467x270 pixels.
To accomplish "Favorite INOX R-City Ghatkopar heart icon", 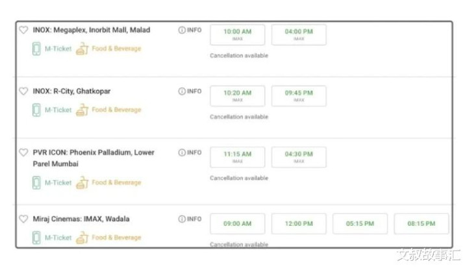I will click(23, 91).
